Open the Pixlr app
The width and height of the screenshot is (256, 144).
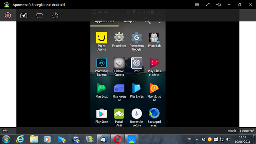137,65
